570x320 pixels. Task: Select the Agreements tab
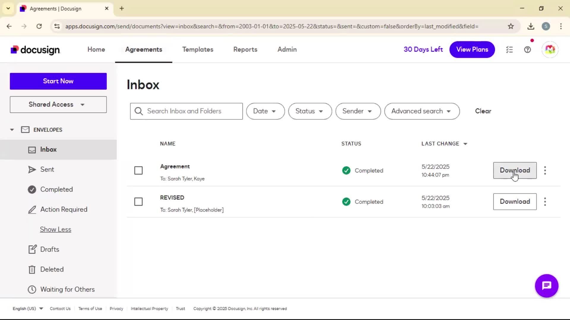[x=144, y=49]
